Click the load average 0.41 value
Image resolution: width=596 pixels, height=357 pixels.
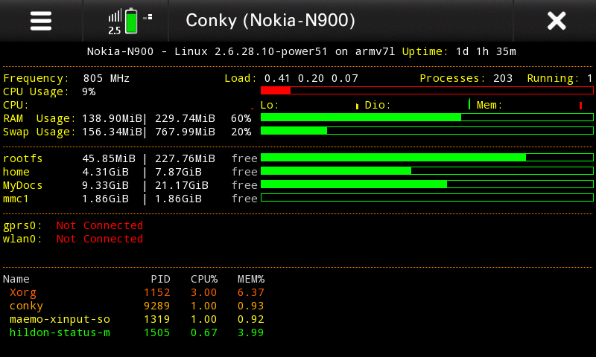click(277, 79)
